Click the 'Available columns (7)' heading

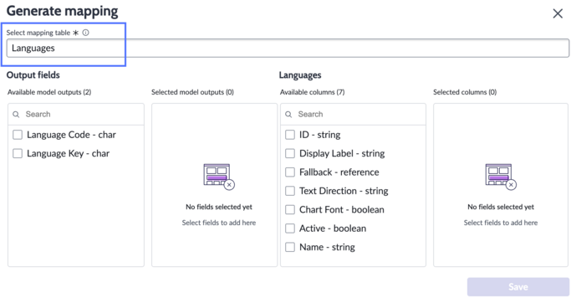(313, 92)
